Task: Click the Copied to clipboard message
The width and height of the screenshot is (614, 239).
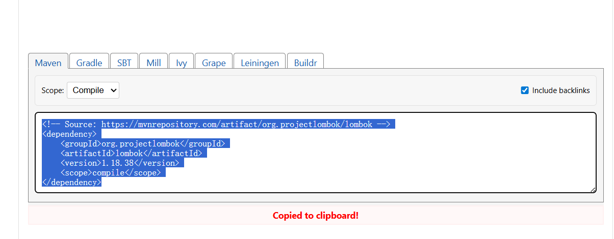Action: [x=316, y=215]
